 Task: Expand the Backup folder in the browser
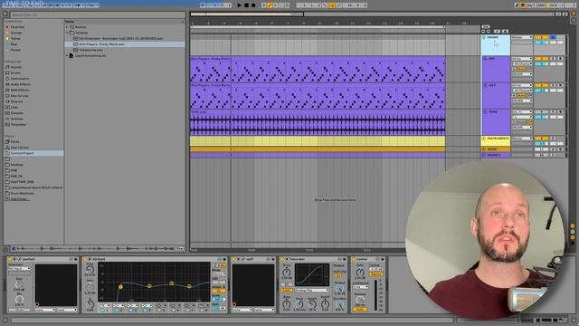tap(67, 27)
